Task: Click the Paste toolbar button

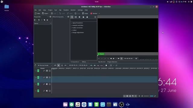Action: [85, 13]
